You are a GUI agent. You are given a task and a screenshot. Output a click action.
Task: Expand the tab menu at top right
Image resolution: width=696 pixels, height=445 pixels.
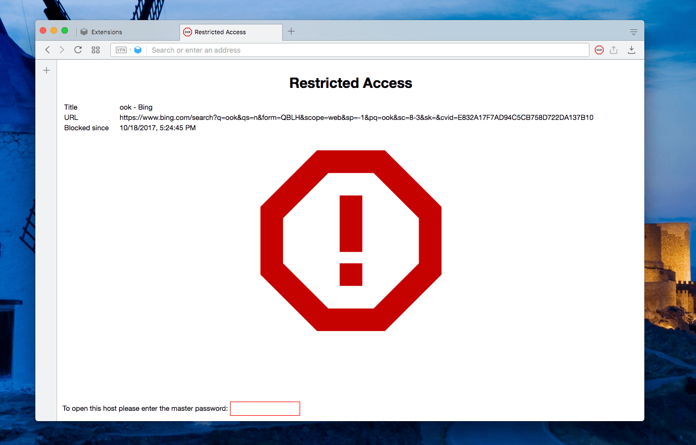point(633,32)
